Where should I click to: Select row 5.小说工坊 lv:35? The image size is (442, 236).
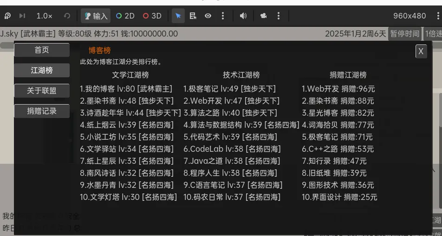[x=127, y=137]
